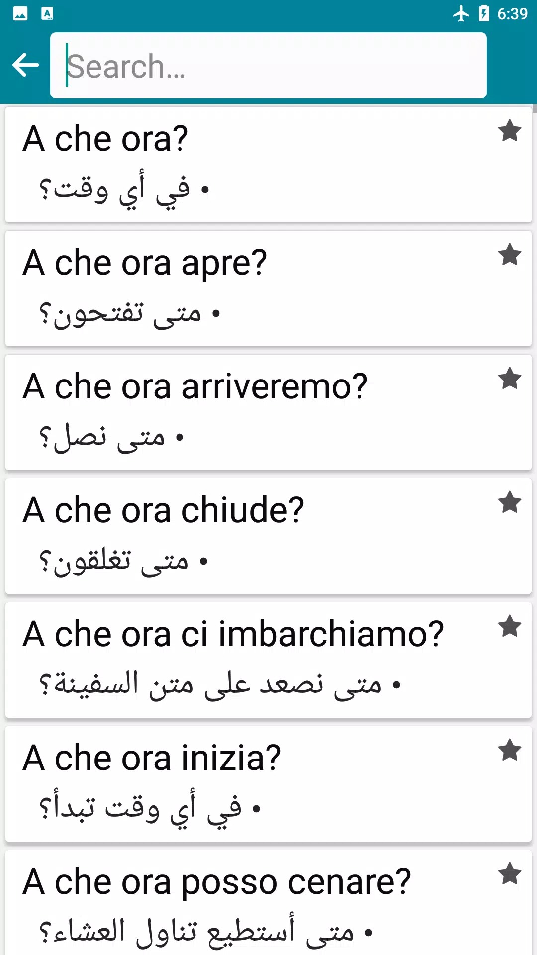Tap the back arrow icon
The image size is (537, 955).
click(x=25, y=65)
